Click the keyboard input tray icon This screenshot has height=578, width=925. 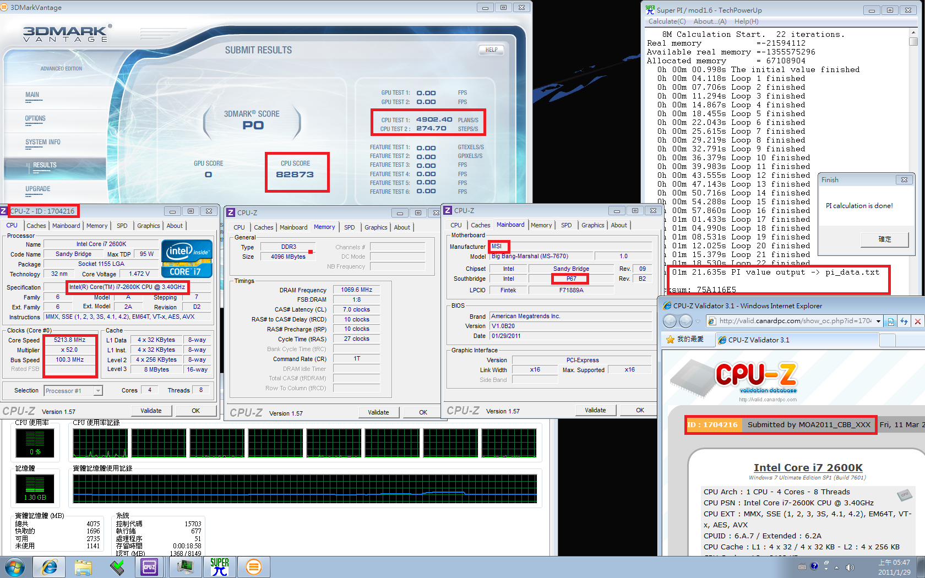(802, 566)
